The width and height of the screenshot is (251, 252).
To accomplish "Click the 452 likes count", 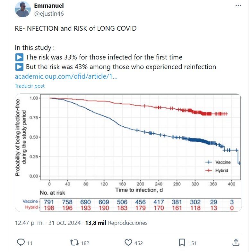I will coord(139,243).
